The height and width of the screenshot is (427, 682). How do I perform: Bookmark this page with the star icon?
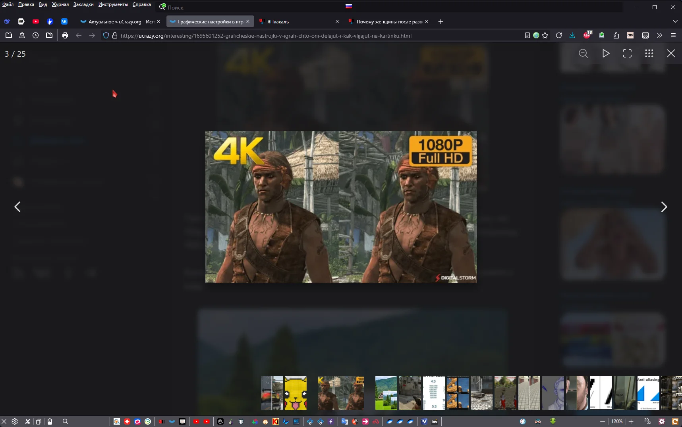coord(545,35)
